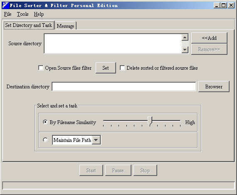This screenshot has width=237, height=195.
Task: Click the <<Add button
Action: click(x=209, y=38)
